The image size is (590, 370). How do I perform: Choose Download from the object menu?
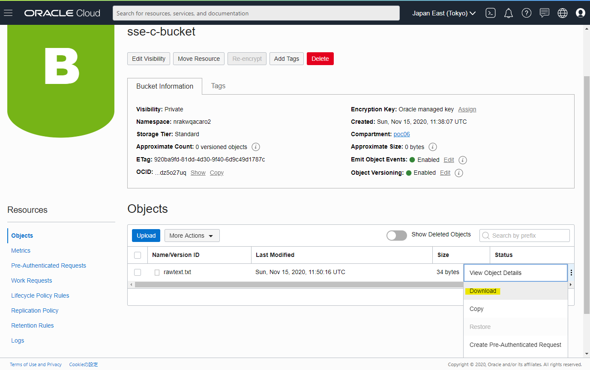coord(515,291)
